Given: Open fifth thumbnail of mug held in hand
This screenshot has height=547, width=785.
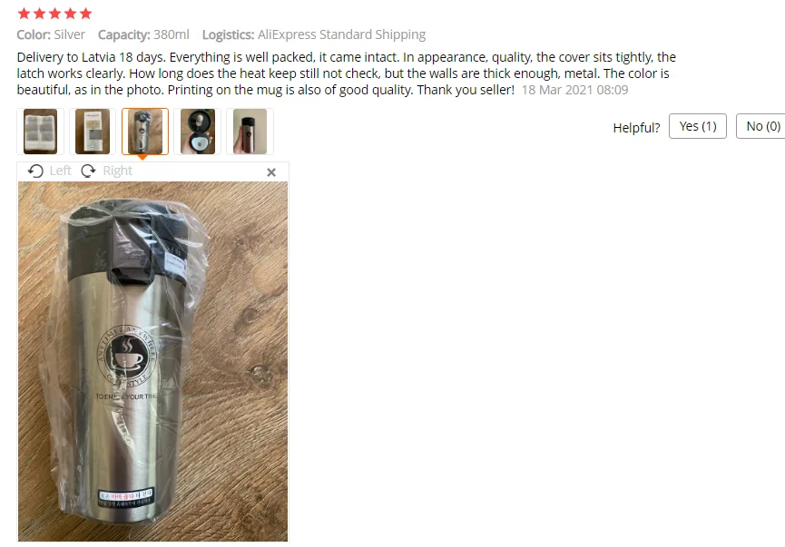Looking at the screenshot, I should pyautogui.click(x=250, y=132).
